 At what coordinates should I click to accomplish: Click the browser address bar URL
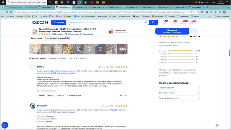(x=101, y=12)
